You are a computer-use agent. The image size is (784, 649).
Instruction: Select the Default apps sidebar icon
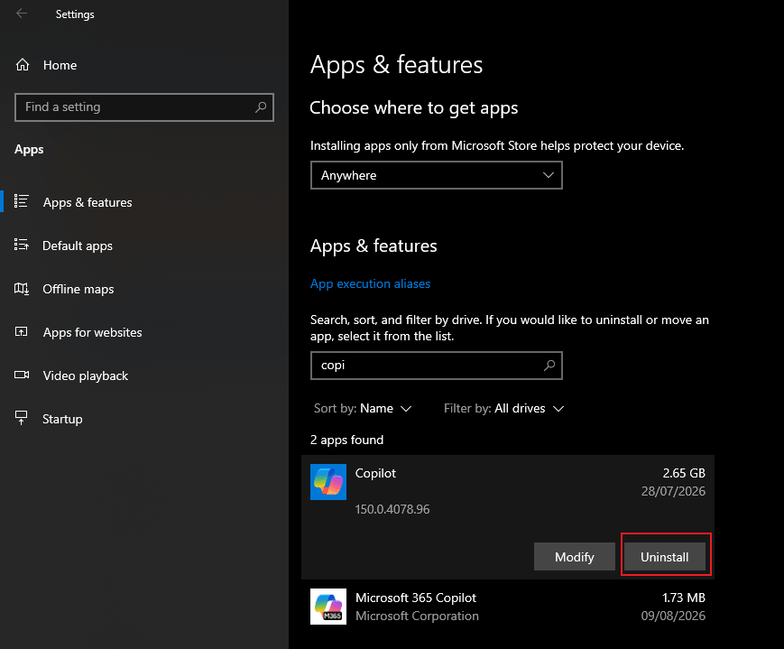tap(21, 245)
